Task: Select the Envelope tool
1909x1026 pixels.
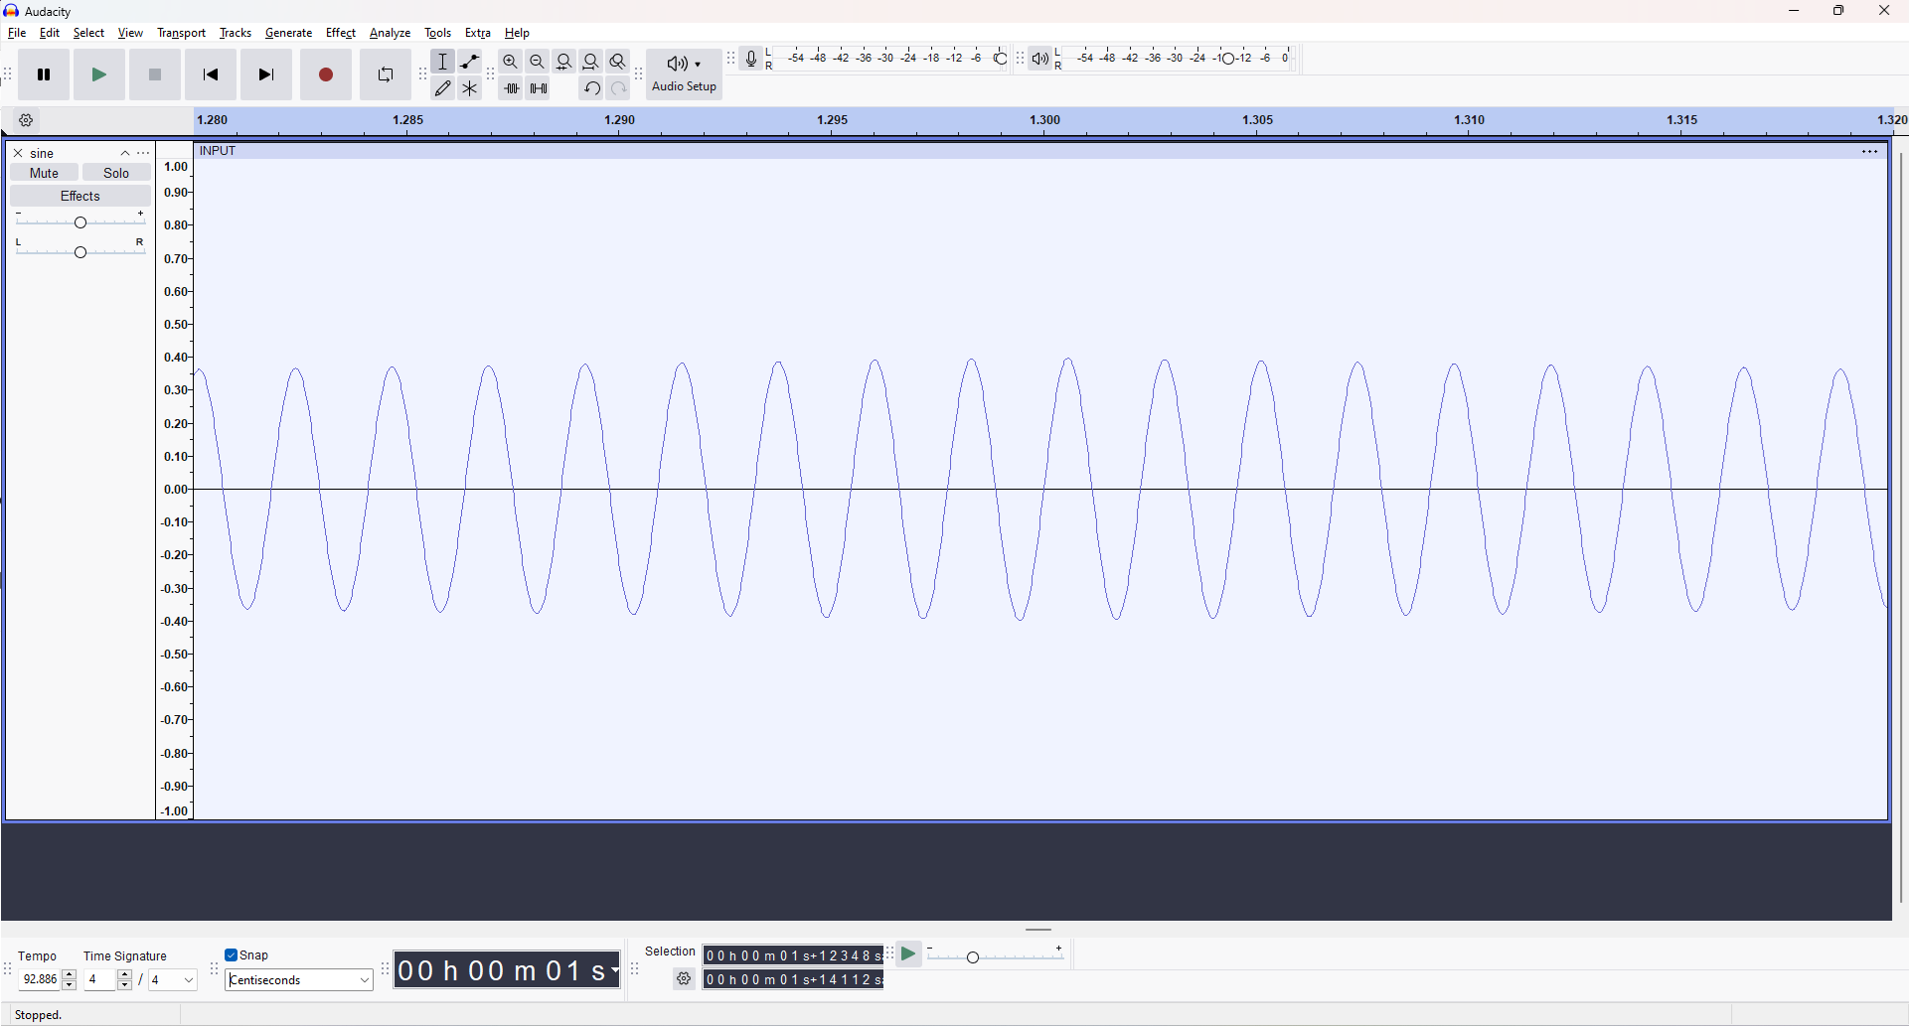Action: [x=469, y=61]
